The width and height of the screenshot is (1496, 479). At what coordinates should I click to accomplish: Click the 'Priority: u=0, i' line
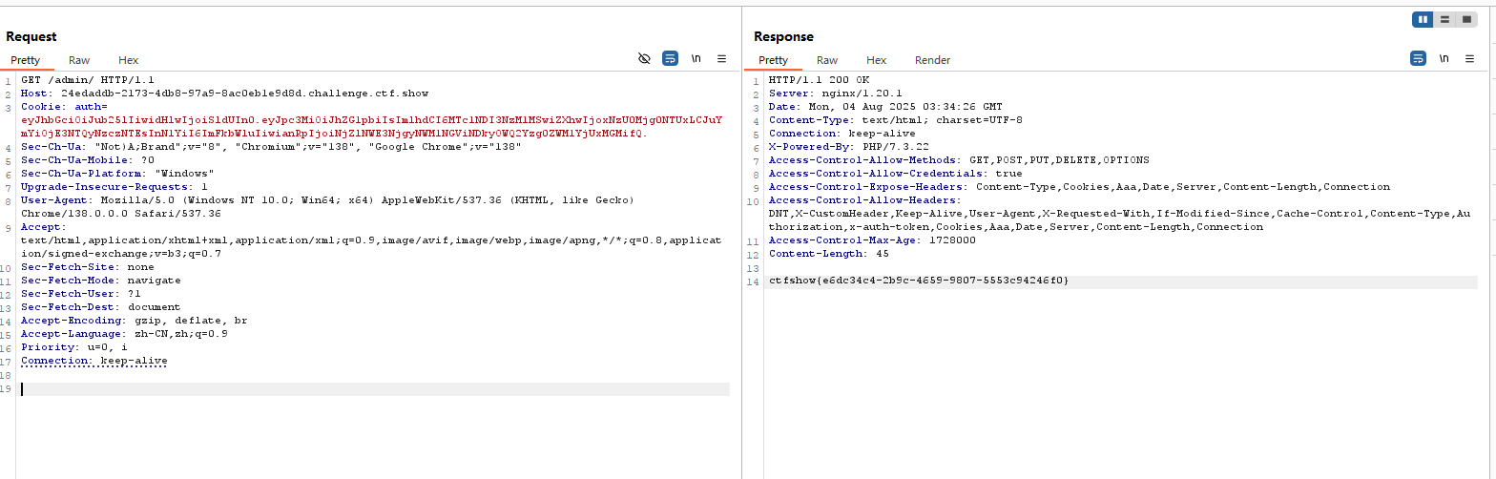pyautogui.click(x=73, y=347)
